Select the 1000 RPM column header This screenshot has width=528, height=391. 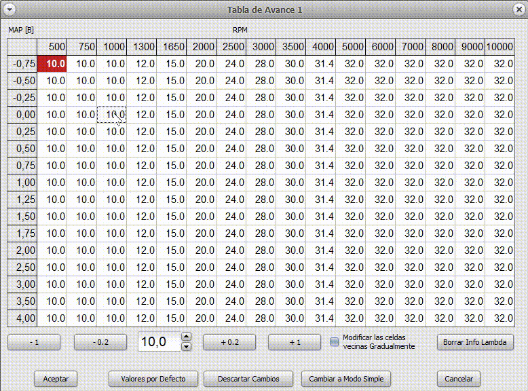(x=112, y=47)
